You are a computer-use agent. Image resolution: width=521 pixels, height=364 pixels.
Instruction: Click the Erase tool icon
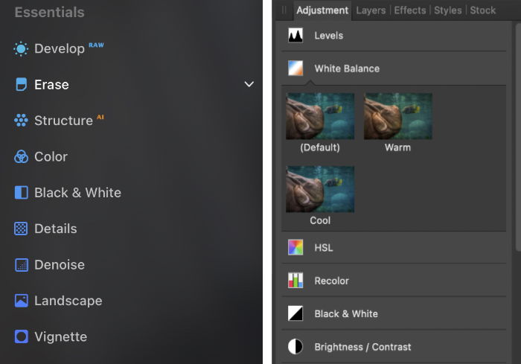[x=22, y=84]
